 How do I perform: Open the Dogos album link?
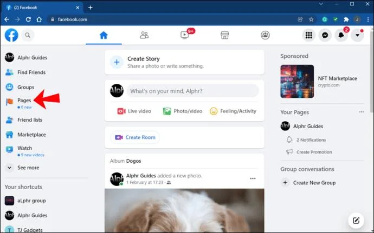133,161
